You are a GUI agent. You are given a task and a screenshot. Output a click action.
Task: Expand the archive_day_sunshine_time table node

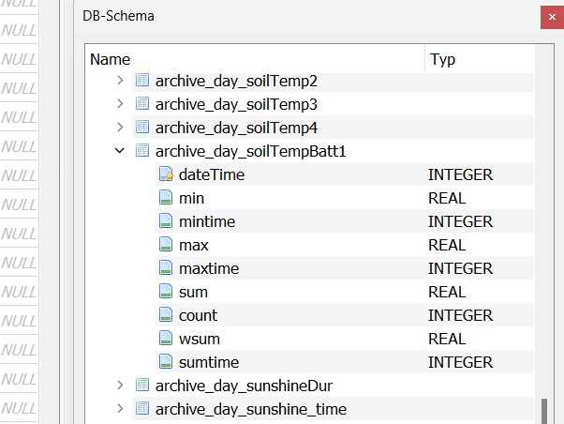120,409
